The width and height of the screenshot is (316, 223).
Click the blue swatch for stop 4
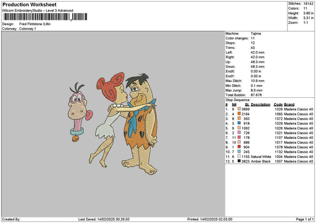coord(239,123)
